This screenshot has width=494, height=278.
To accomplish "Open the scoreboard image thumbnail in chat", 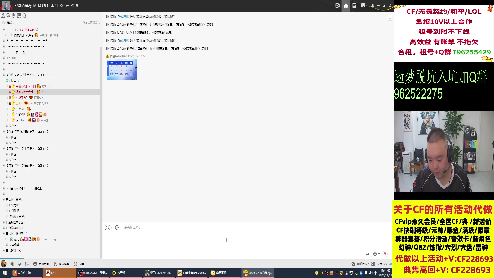I will (122, 70).
